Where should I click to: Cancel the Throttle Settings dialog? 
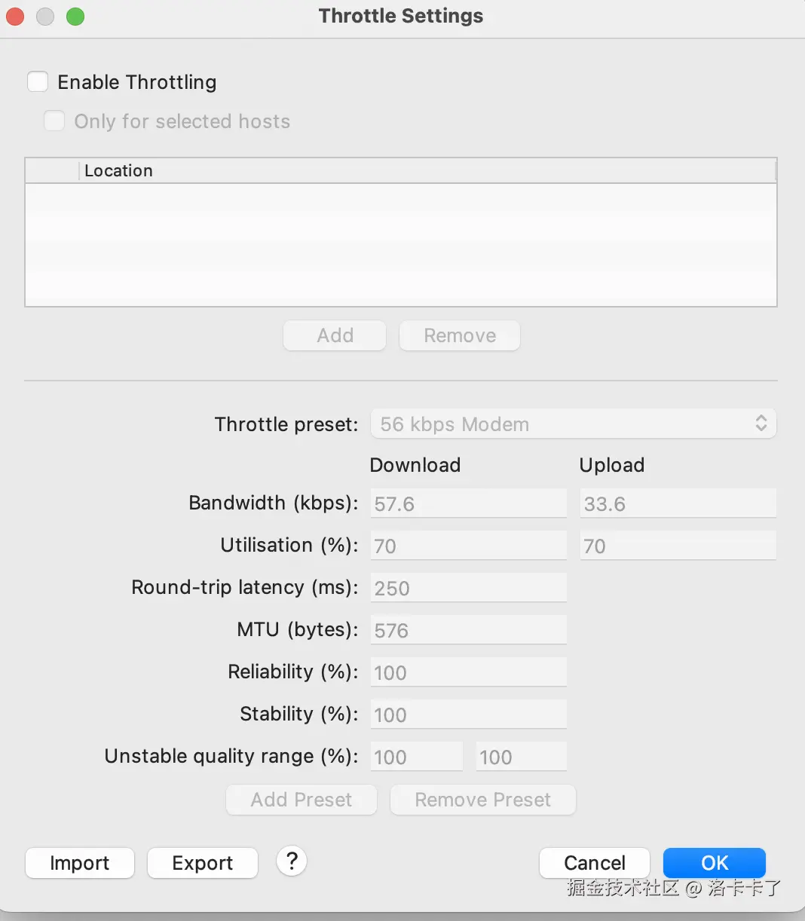[595, 863]
